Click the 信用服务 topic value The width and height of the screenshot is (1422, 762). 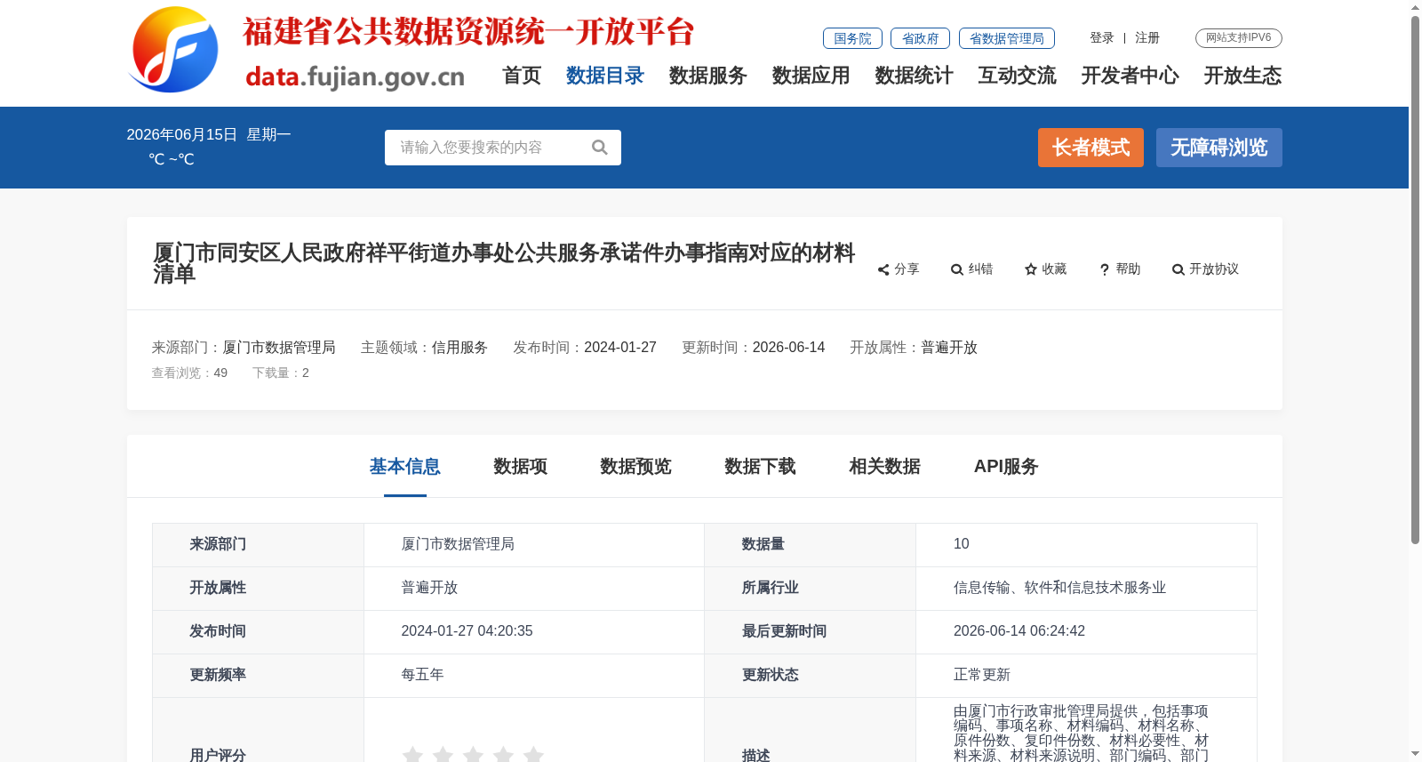(459, 348)
